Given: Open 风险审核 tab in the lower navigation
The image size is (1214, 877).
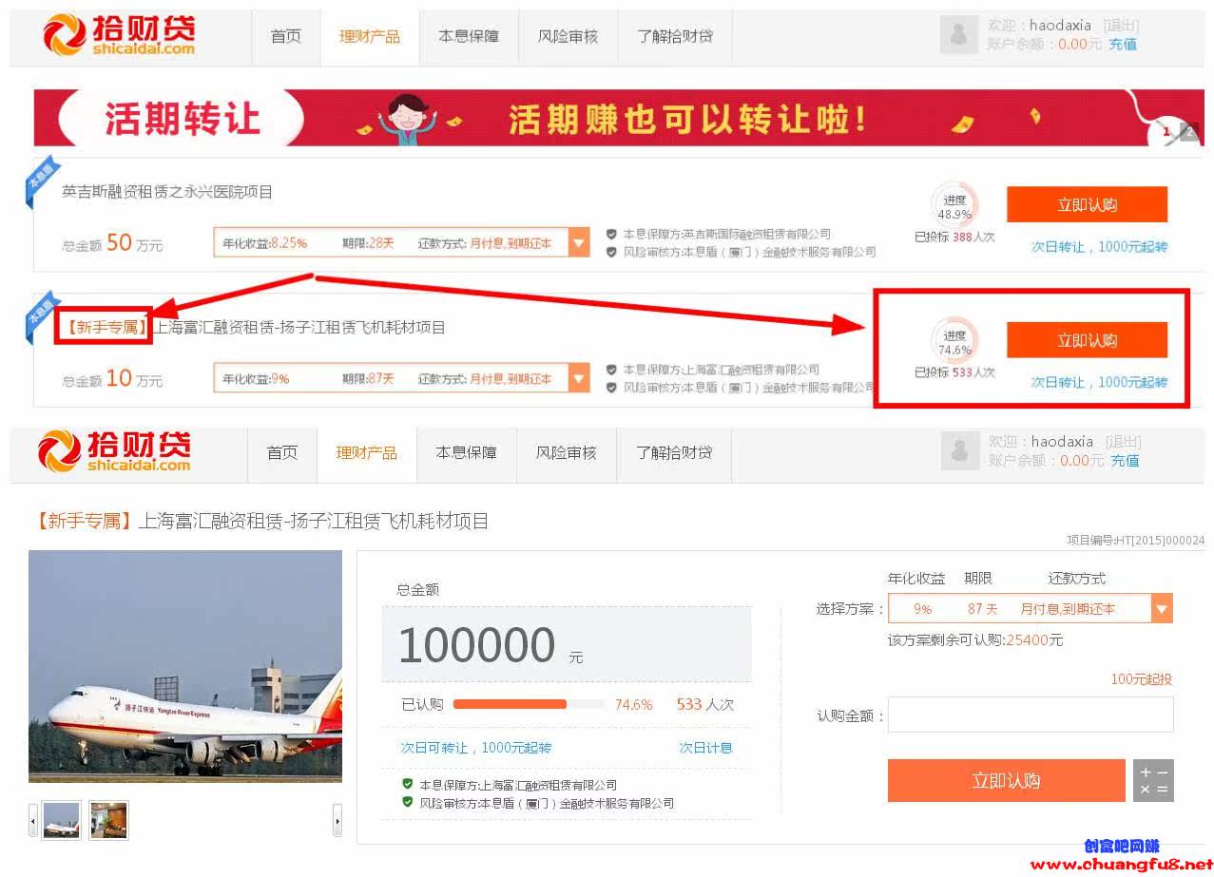Looking at the screenshot, I should [566, 452].
